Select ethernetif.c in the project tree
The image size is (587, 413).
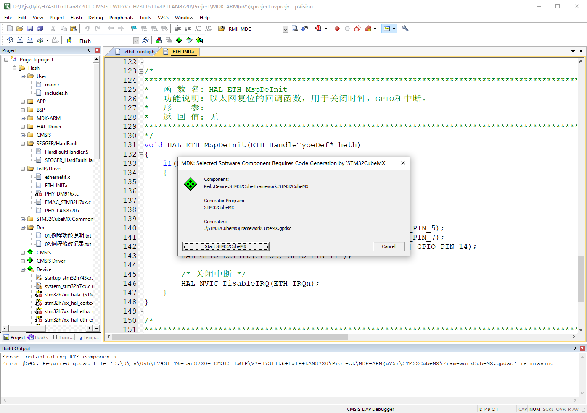(x=58, y=177)
